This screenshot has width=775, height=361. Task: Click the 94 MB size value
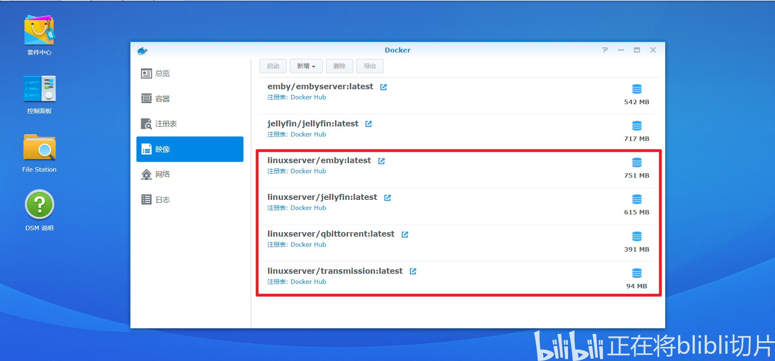pos(637,286)
